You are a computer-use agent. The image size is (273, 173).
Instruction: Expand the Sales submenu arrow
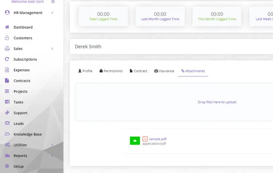(52, 49)
